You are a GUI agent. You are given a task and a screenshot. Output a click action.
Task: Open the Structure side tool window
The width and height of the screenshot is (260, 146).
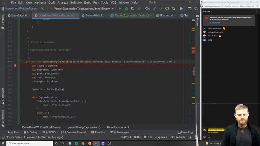pos(3,96)
